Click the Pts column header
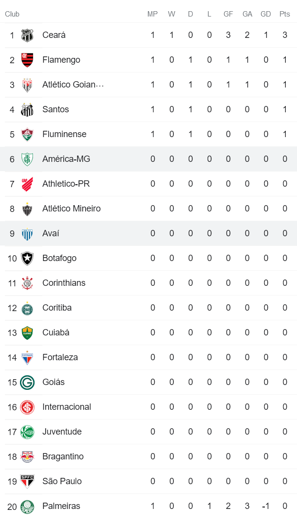Viewport: 297px width, 525px height. click(x=285, y=14)
